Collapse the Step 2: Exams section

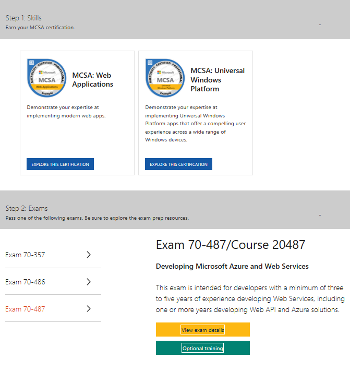pos(320,215)
